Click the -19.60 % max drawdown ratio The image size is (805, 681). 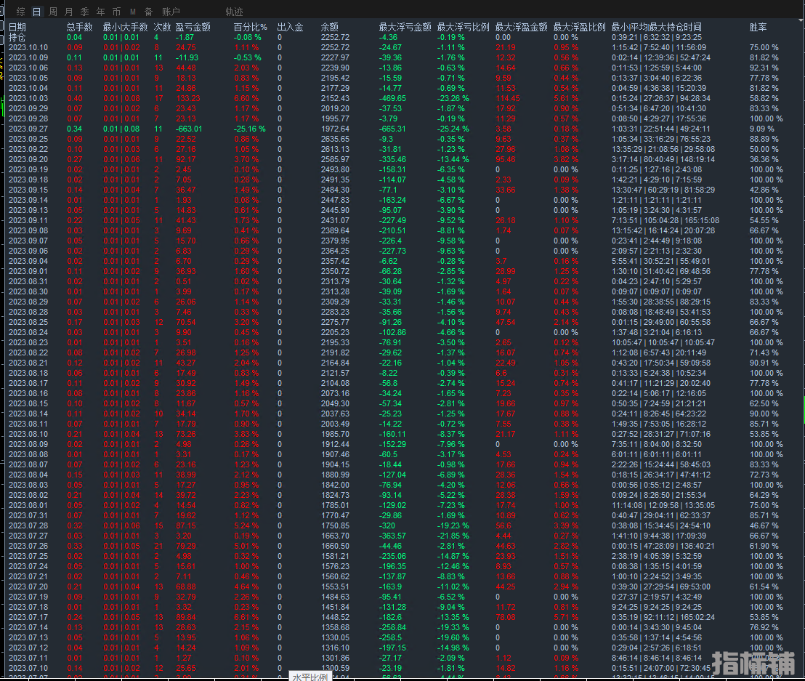click(453, 637)
